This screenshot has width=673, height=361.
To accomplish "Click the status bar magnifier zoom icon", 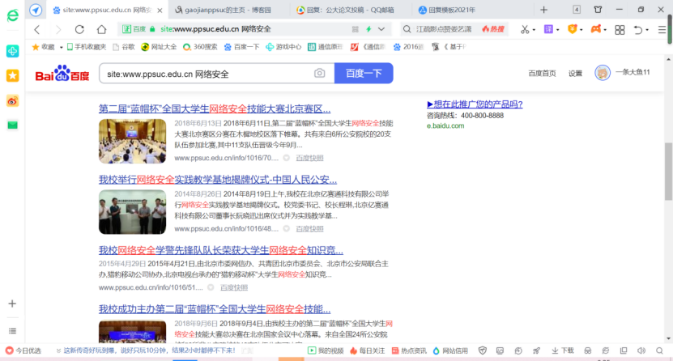I will point(659,350).
